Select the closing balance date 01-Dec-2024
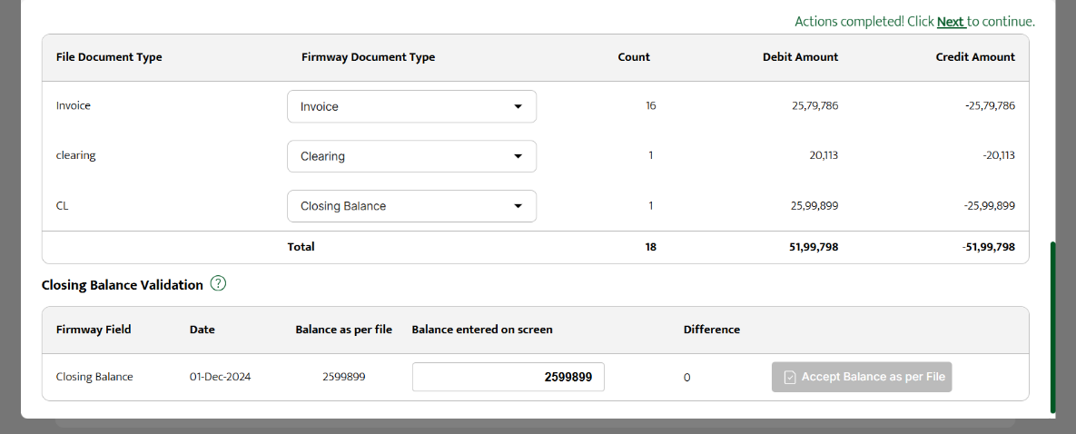Image resolution: width=1076 pixels, height=434 pixels. [x=220, y=377]
